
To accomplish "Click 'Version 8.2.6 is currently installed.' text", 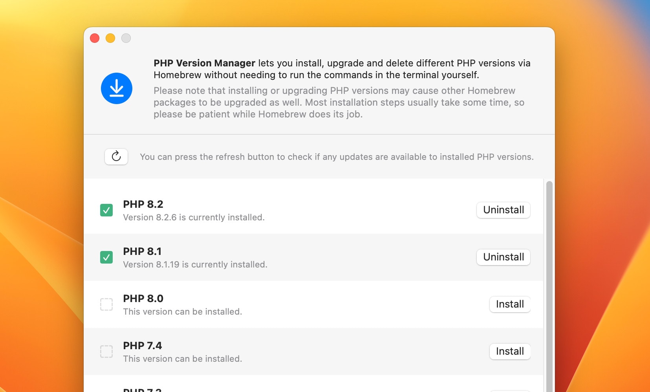I will pos(194,218).
